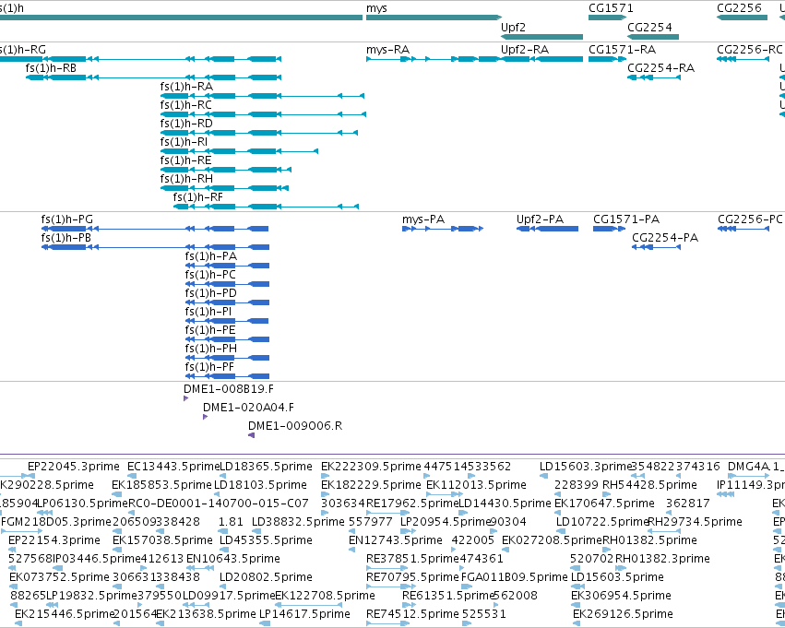This screenshot has height=628, width=785.
Task: Click the fs(1)h-RF transcript label
Action: (197, 197)
